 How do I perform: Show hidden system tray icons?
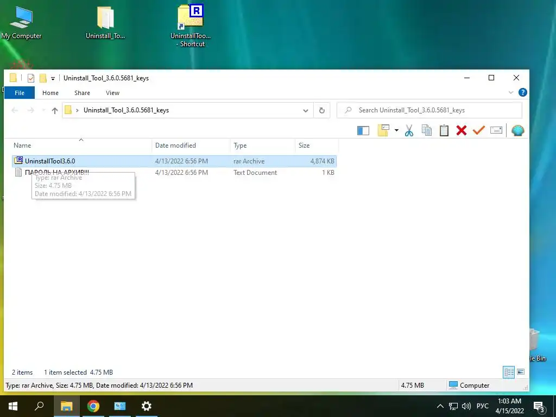pyautogui.click(x=440, y=406)
